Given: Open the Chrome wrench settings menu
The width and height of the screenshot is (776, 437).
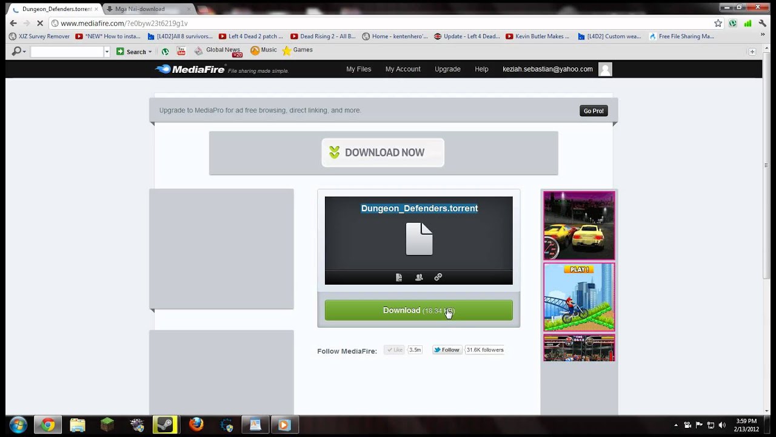Looking at the screenshot, I should pyautogui.click(x=763, y=23).
